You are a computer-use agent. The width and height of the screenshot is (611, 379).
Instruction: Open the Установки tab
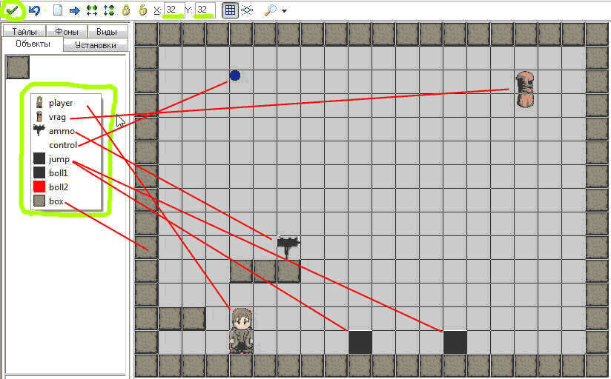pos(95,45)
